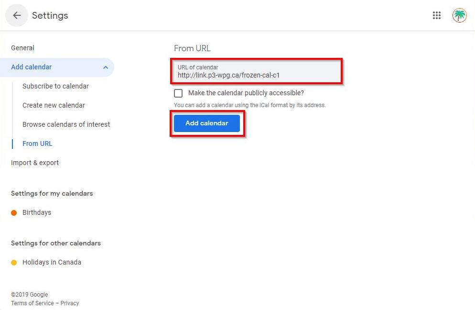Open Browse calendars of interest
This screenshot has height=310, width=475.
[66, 124]
